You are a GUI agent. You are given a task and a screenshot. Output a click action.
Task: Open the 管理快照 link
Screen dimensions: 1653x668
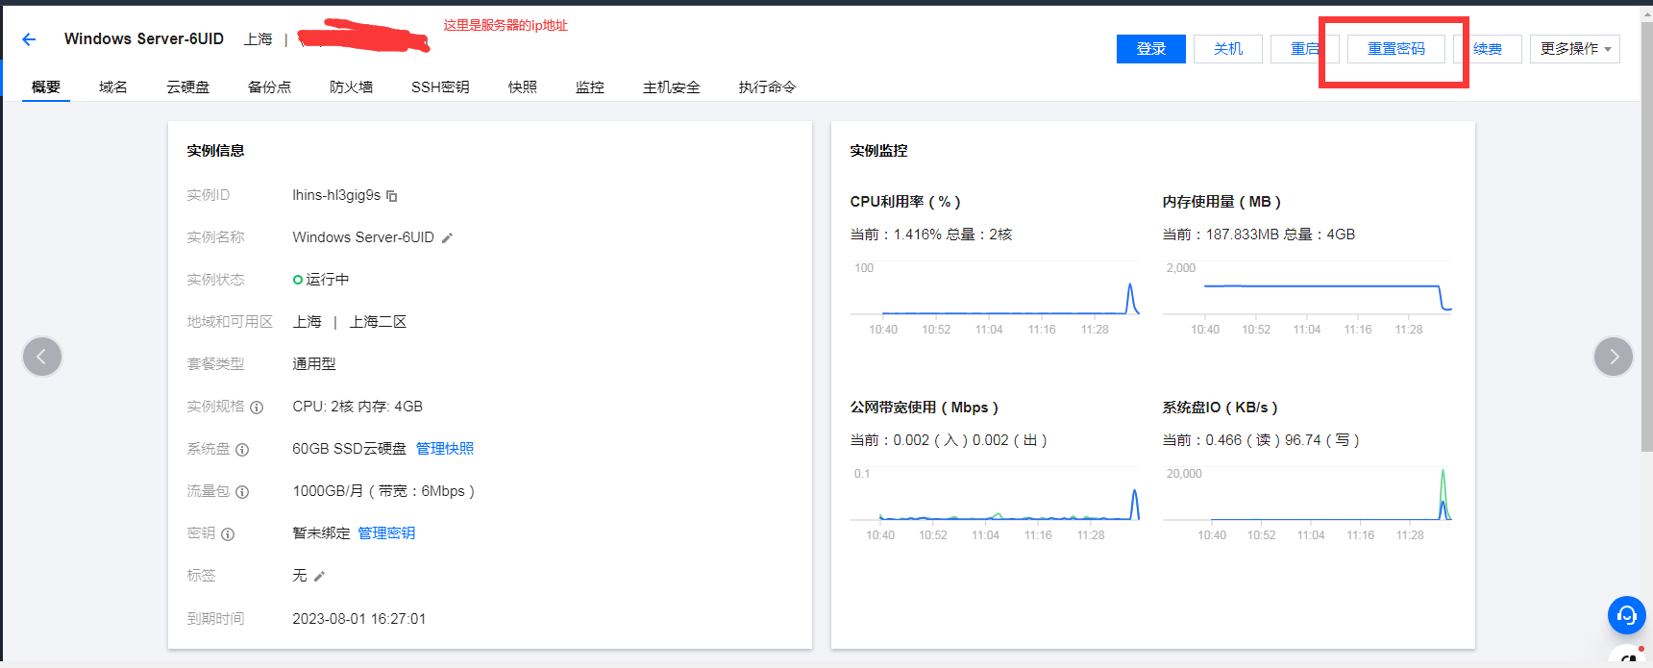click(x=445, y=449)
